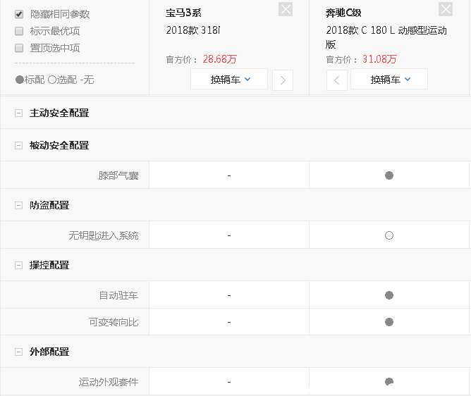This screenshot has height=396, width=471.
Task: Click 2018款 318i trim name
Action: pos(193,30)
